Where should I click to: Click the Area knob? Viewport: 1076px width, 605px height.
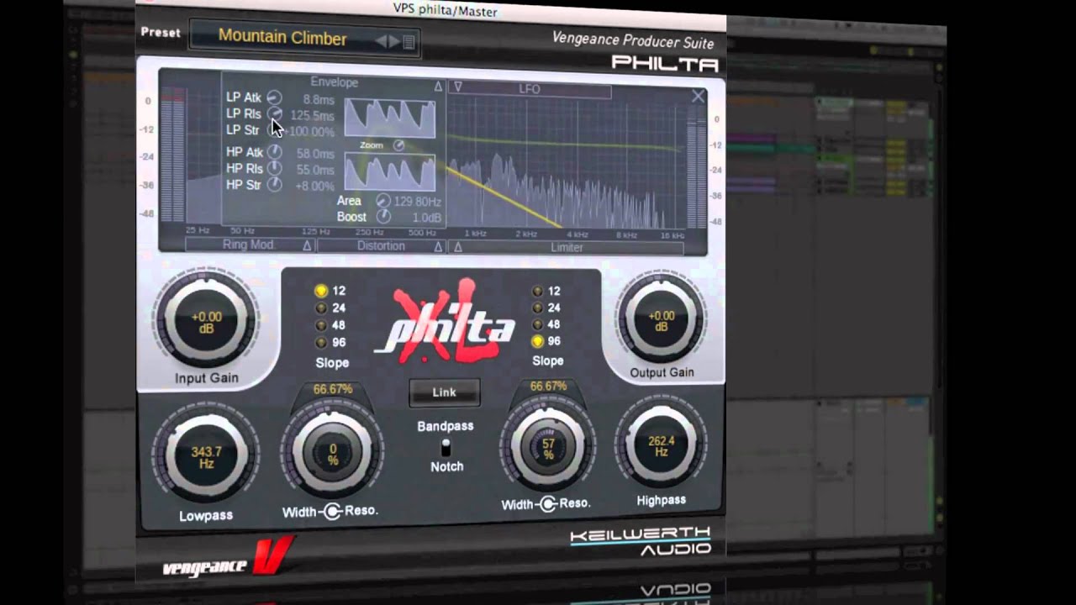pos(383,201)
